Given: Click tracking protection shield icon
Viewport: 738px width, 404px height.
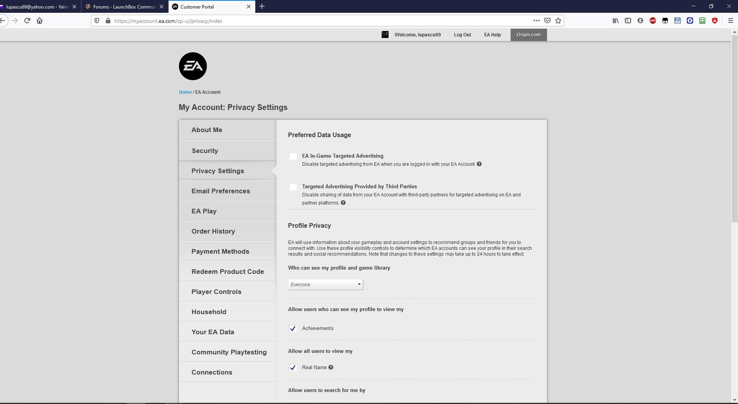Looking at the screenshot, I should pos(97,21).
